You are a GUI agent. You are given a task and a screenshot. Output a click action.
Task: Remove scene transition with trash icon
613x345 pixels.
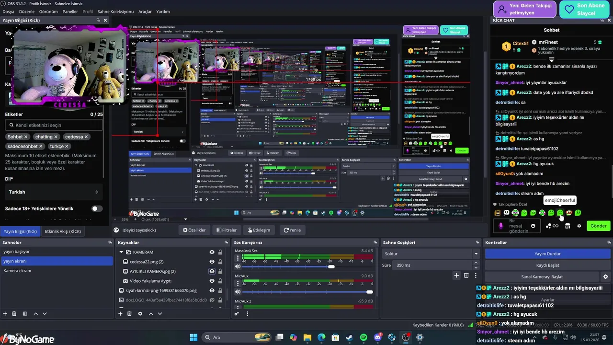click(x=466, y=276)
